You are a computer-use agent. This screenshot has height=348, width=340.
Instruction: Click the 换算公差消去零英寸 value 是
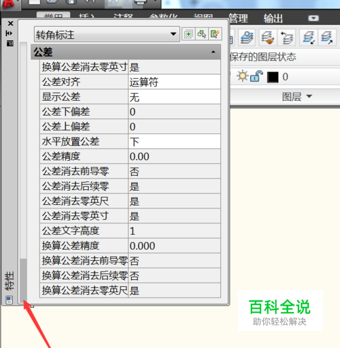pos(174,67)
